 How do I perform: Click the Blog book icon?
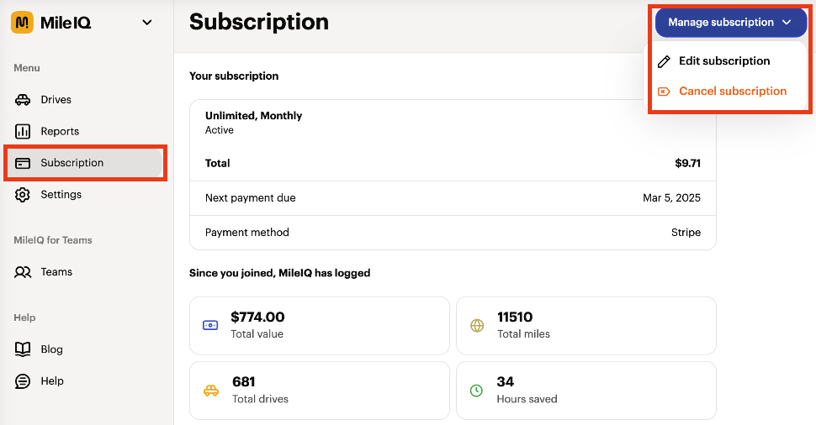coord(24,349)
